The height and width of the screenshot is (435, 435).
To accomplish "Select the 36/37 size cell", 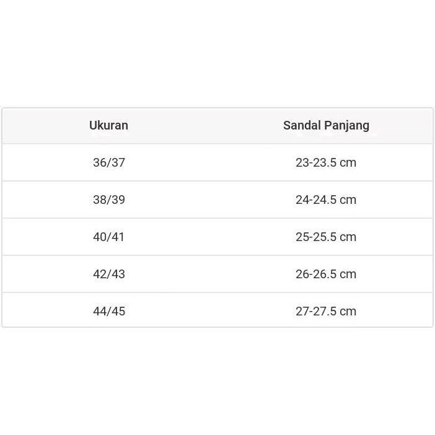I will tap(109, 162).
